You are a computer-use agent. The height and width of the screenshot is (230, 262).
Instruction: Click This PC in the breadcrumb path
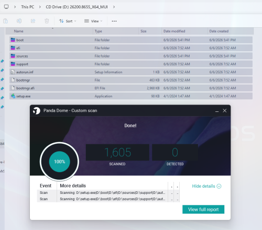pyautogui.click(x=28, y=7)
